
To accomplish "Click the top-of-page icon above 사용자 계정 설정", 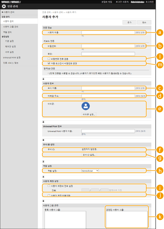I will (43, 177).
